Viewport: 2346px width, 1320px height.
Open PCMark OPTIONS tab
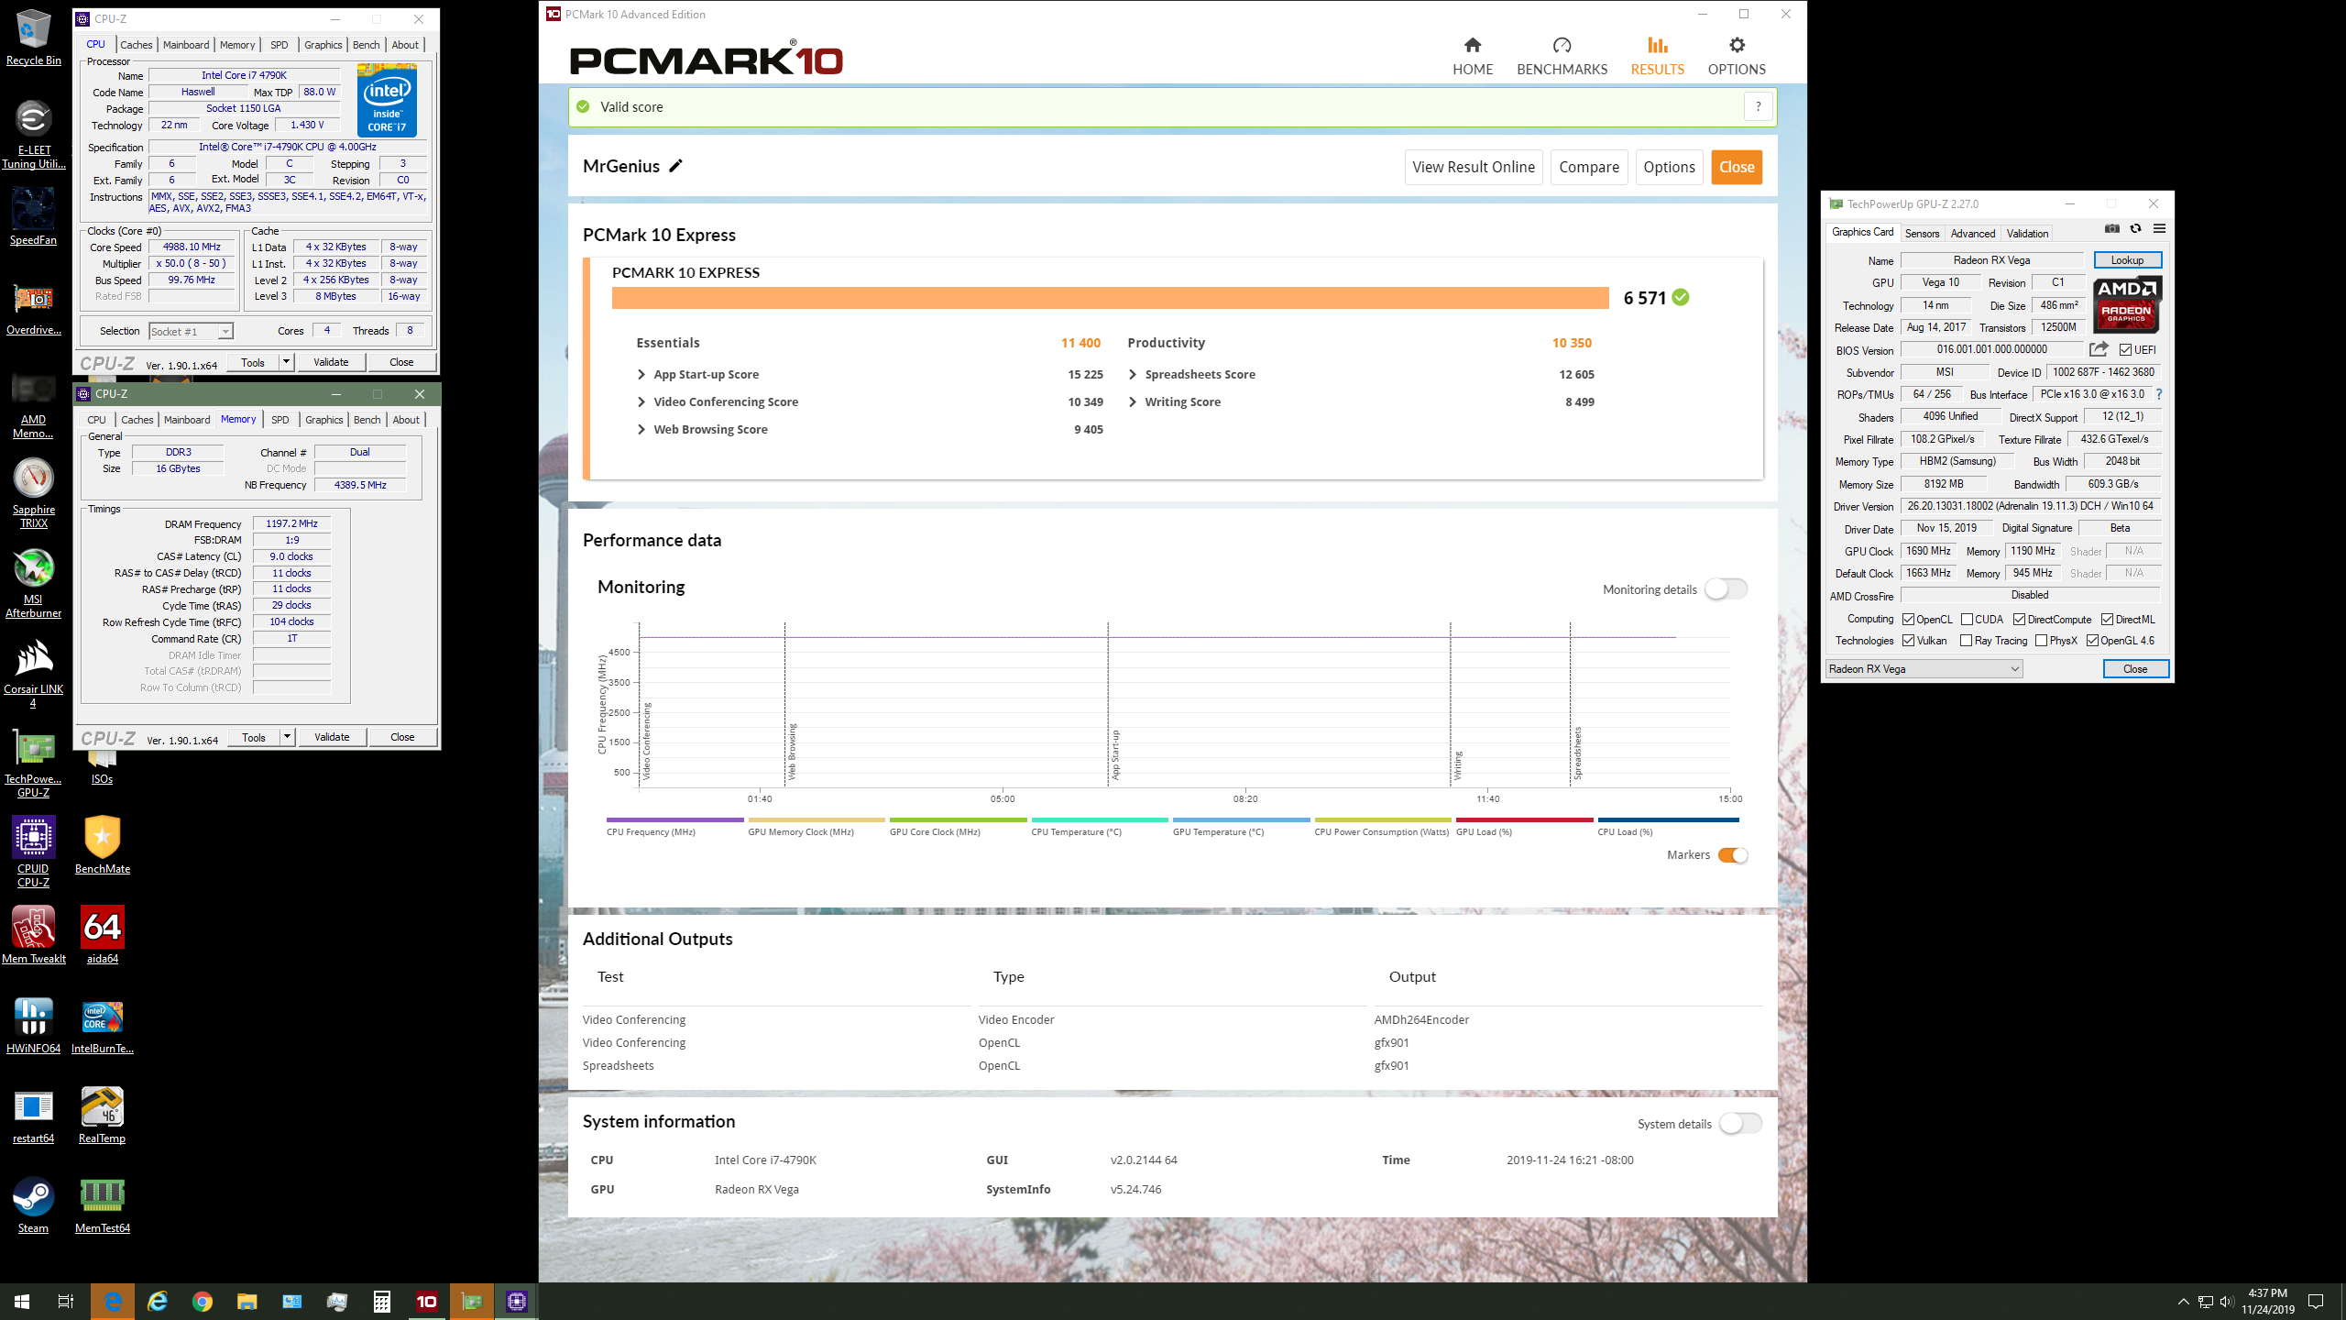1737,56
